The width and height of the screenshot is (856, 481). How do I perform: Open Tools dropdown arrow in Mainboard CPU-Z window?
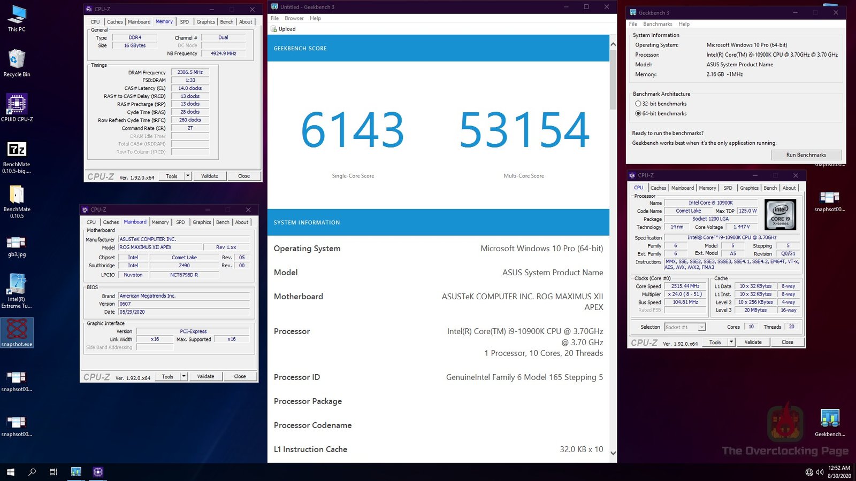coord(184,376)
